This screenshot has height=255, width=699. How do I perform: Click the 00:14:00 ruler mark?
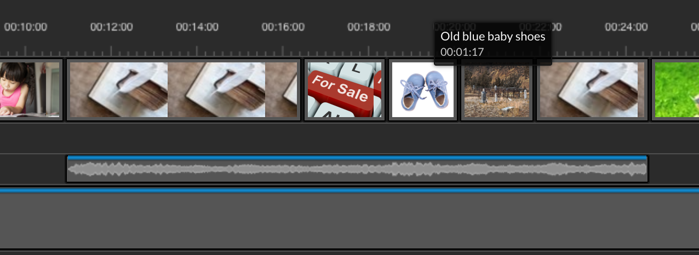[x=197, y=27]
